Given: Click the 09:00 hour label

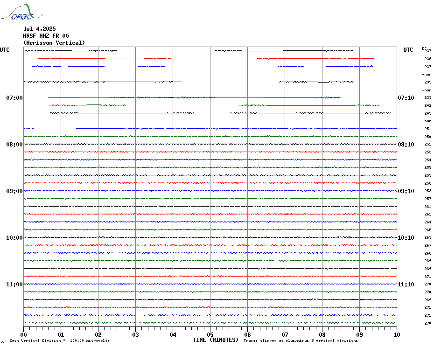Looking at the screenshot, I should (x=14, y=191).
